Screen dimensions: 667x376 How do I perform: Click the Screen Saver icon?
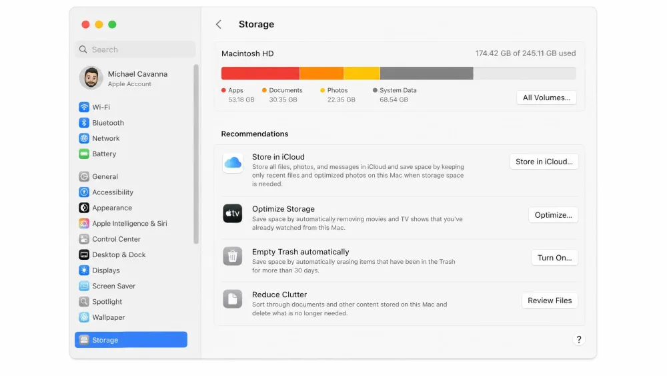tap(84, 286)
